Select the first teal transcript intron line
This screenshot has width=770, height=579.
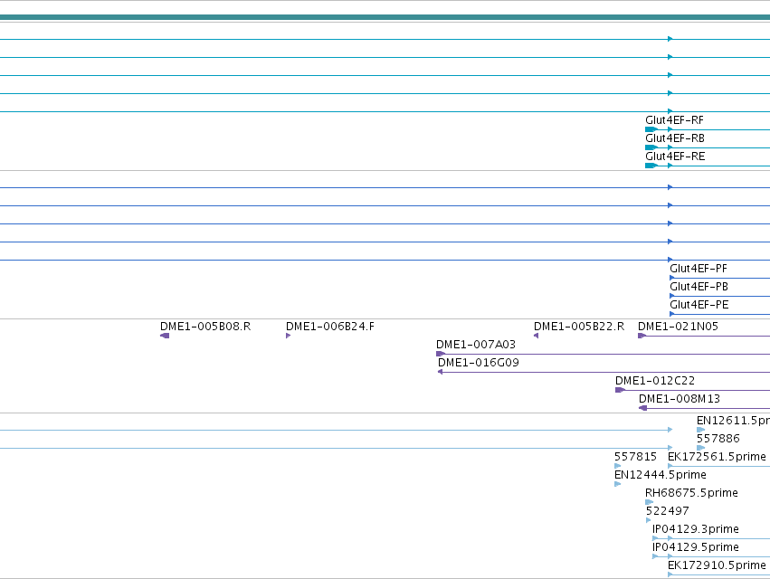tap(385, 39)
